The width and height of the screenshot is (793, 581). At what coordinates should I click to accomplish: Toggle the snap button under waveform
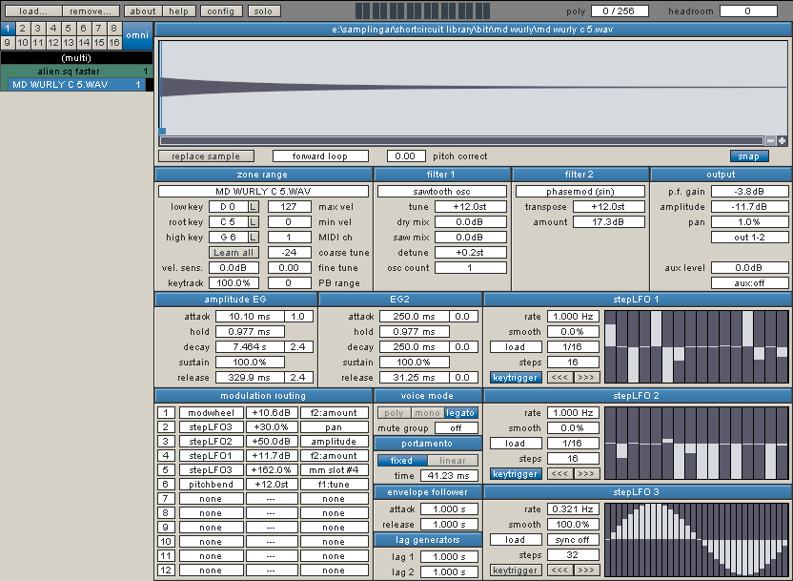pos(749,156)
